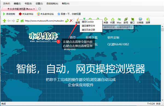Viewport: 164px width, 106px height.
Task: Refresh the page with green arrows icon
Action: [17, 21]
